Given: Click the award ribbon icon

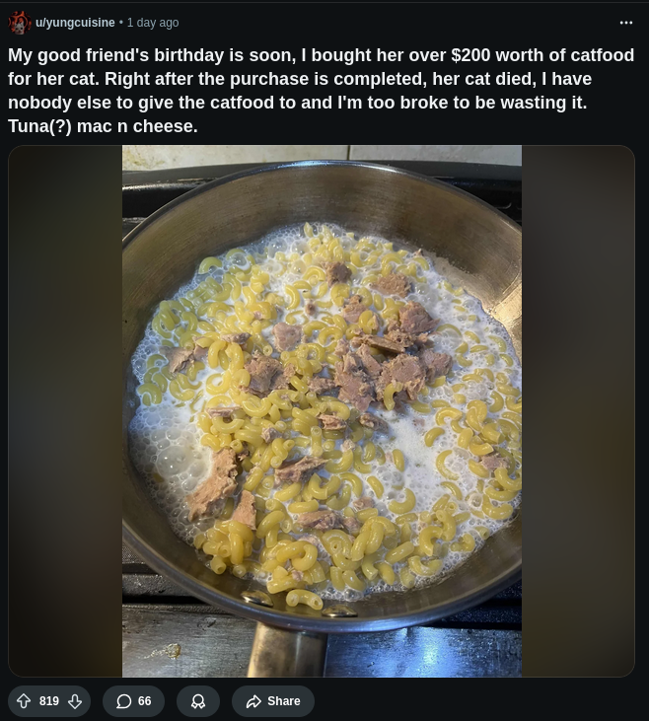Looking at the screenshot, I should coord(198,700).
